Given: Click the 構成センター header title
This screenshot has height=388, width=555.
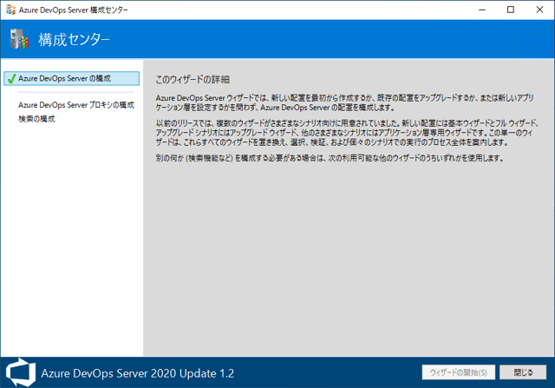Looking at the screenshot, I should click(x=74, y=40).
